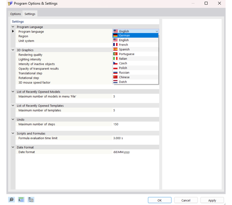
Task: Choose Portuguese from the language list
Action: pos(135,54)
